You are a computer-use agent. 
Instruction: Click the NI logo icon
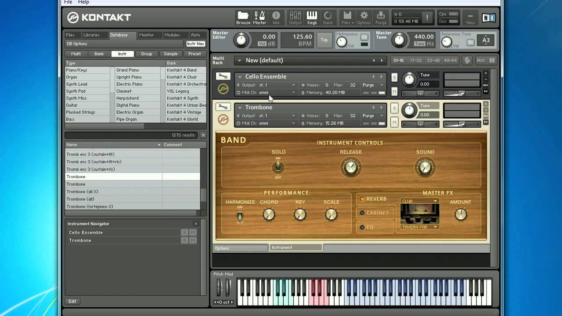pos(489,18)
